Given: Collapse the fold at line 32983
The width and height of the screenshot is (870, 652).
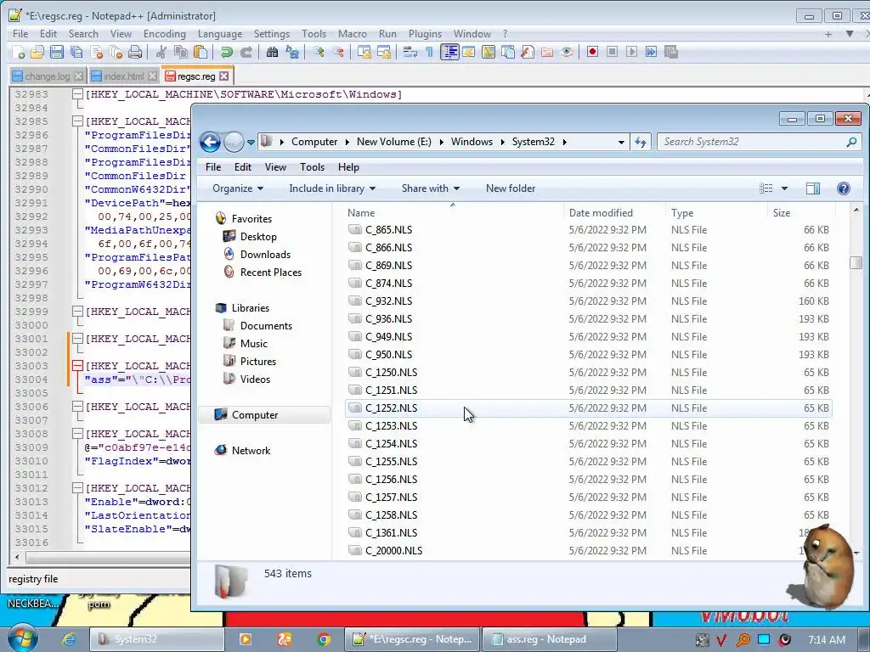Looking at the screenshot, I should click(x=77, y=94).
